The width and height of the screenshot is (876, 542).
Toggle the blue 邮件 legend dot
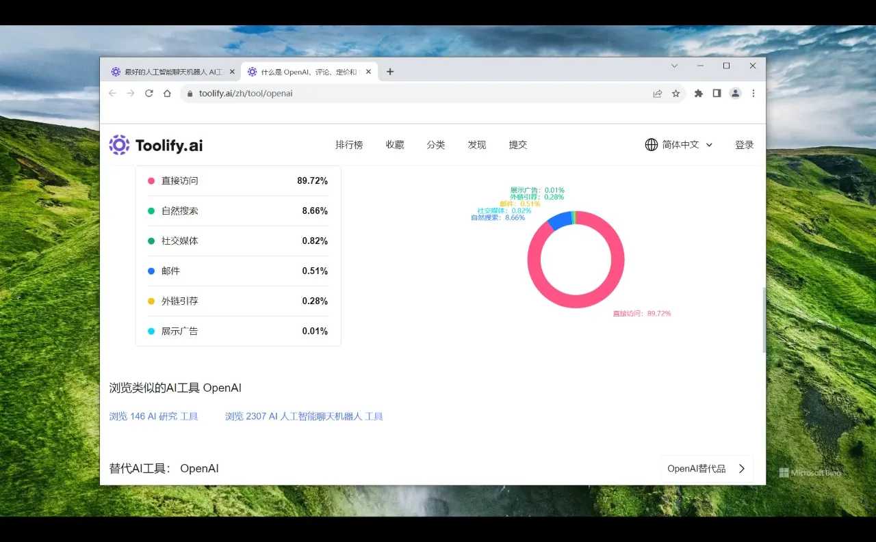(x=152, y=271)
